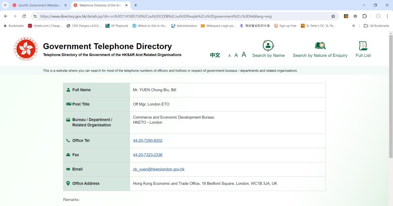Viewport: 393px width, 206px height.
Task: Go back to previous page
Action: 6,16
